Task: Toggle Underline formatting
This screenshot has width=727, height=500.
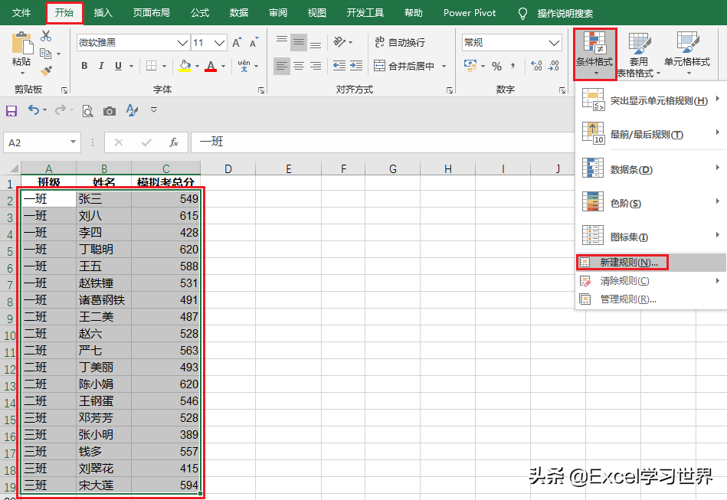Action: point(118,66)
